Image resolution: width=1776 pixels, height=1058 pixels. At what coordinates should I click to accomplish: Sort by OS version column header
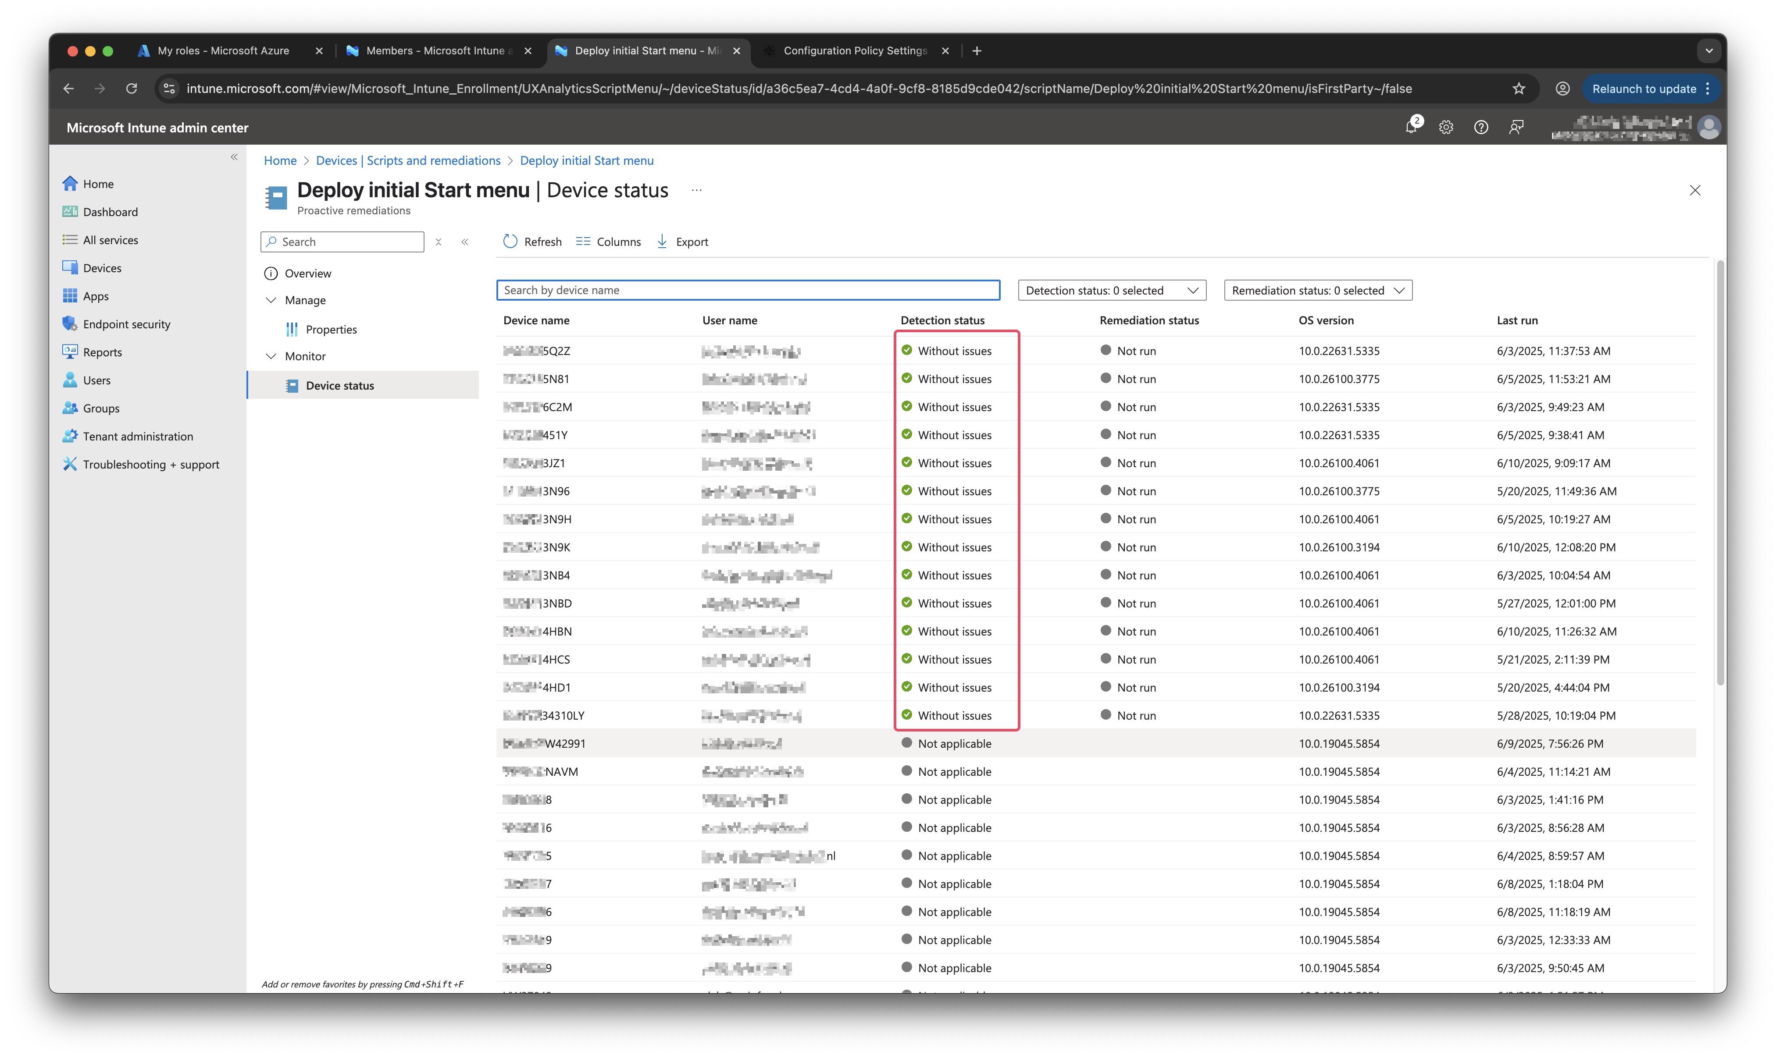(x=1326, y=321)
